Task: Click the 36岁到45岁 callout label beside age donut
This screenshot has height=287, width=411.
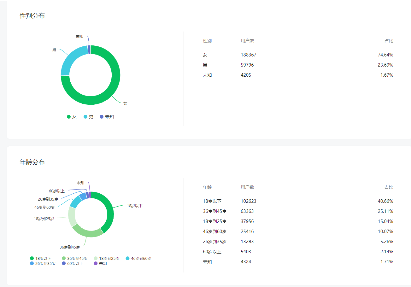Action: coord(70,247)
